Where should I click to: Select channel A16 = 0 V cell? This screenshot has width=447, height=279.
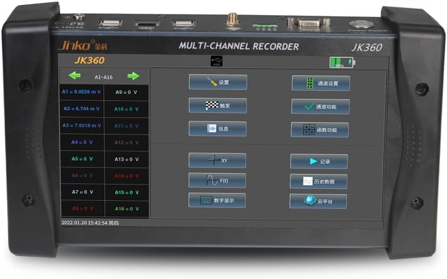pyautogui.click(x=127, y=208)
